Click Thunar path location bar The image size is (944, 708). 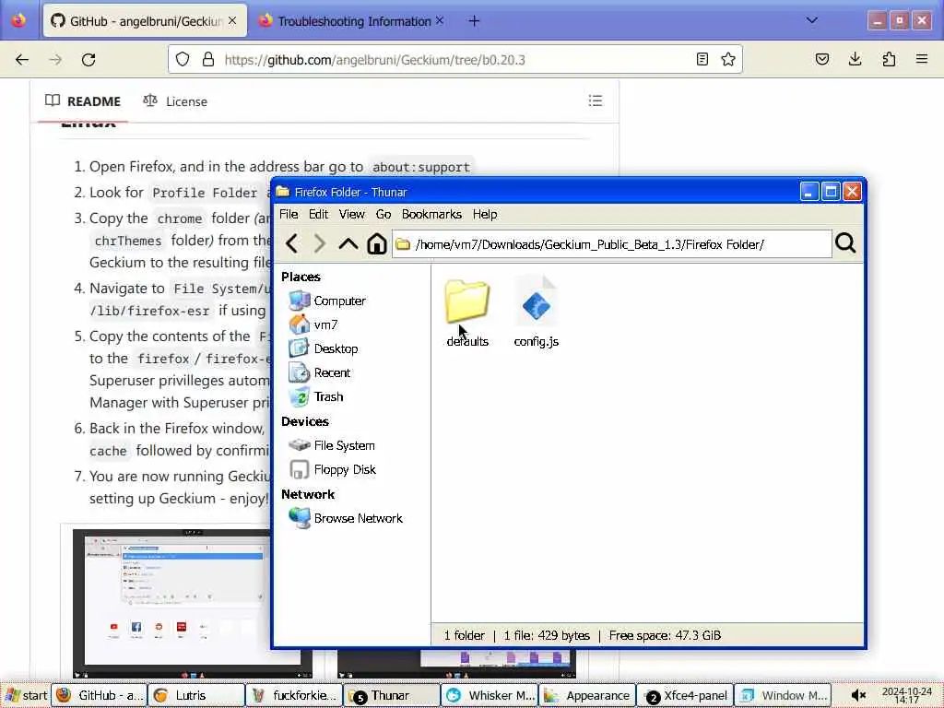point(612,244)
